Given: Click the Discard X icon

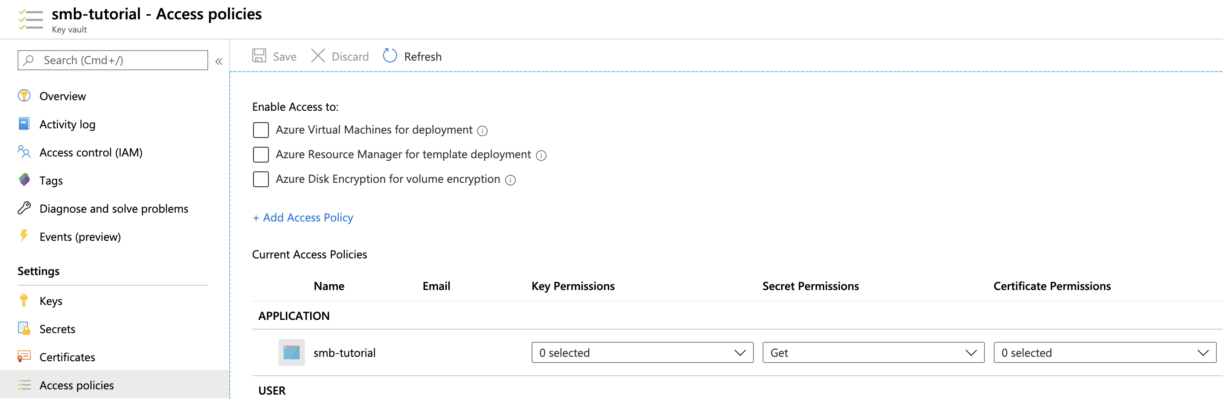Looking at the screenshot, I should (x=318, y=56).
